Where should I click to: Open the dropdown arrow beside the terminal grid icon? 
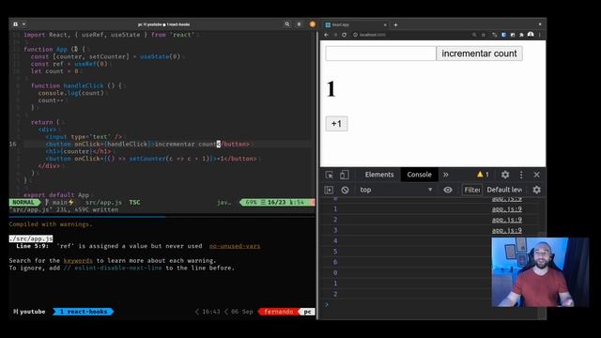23,24
